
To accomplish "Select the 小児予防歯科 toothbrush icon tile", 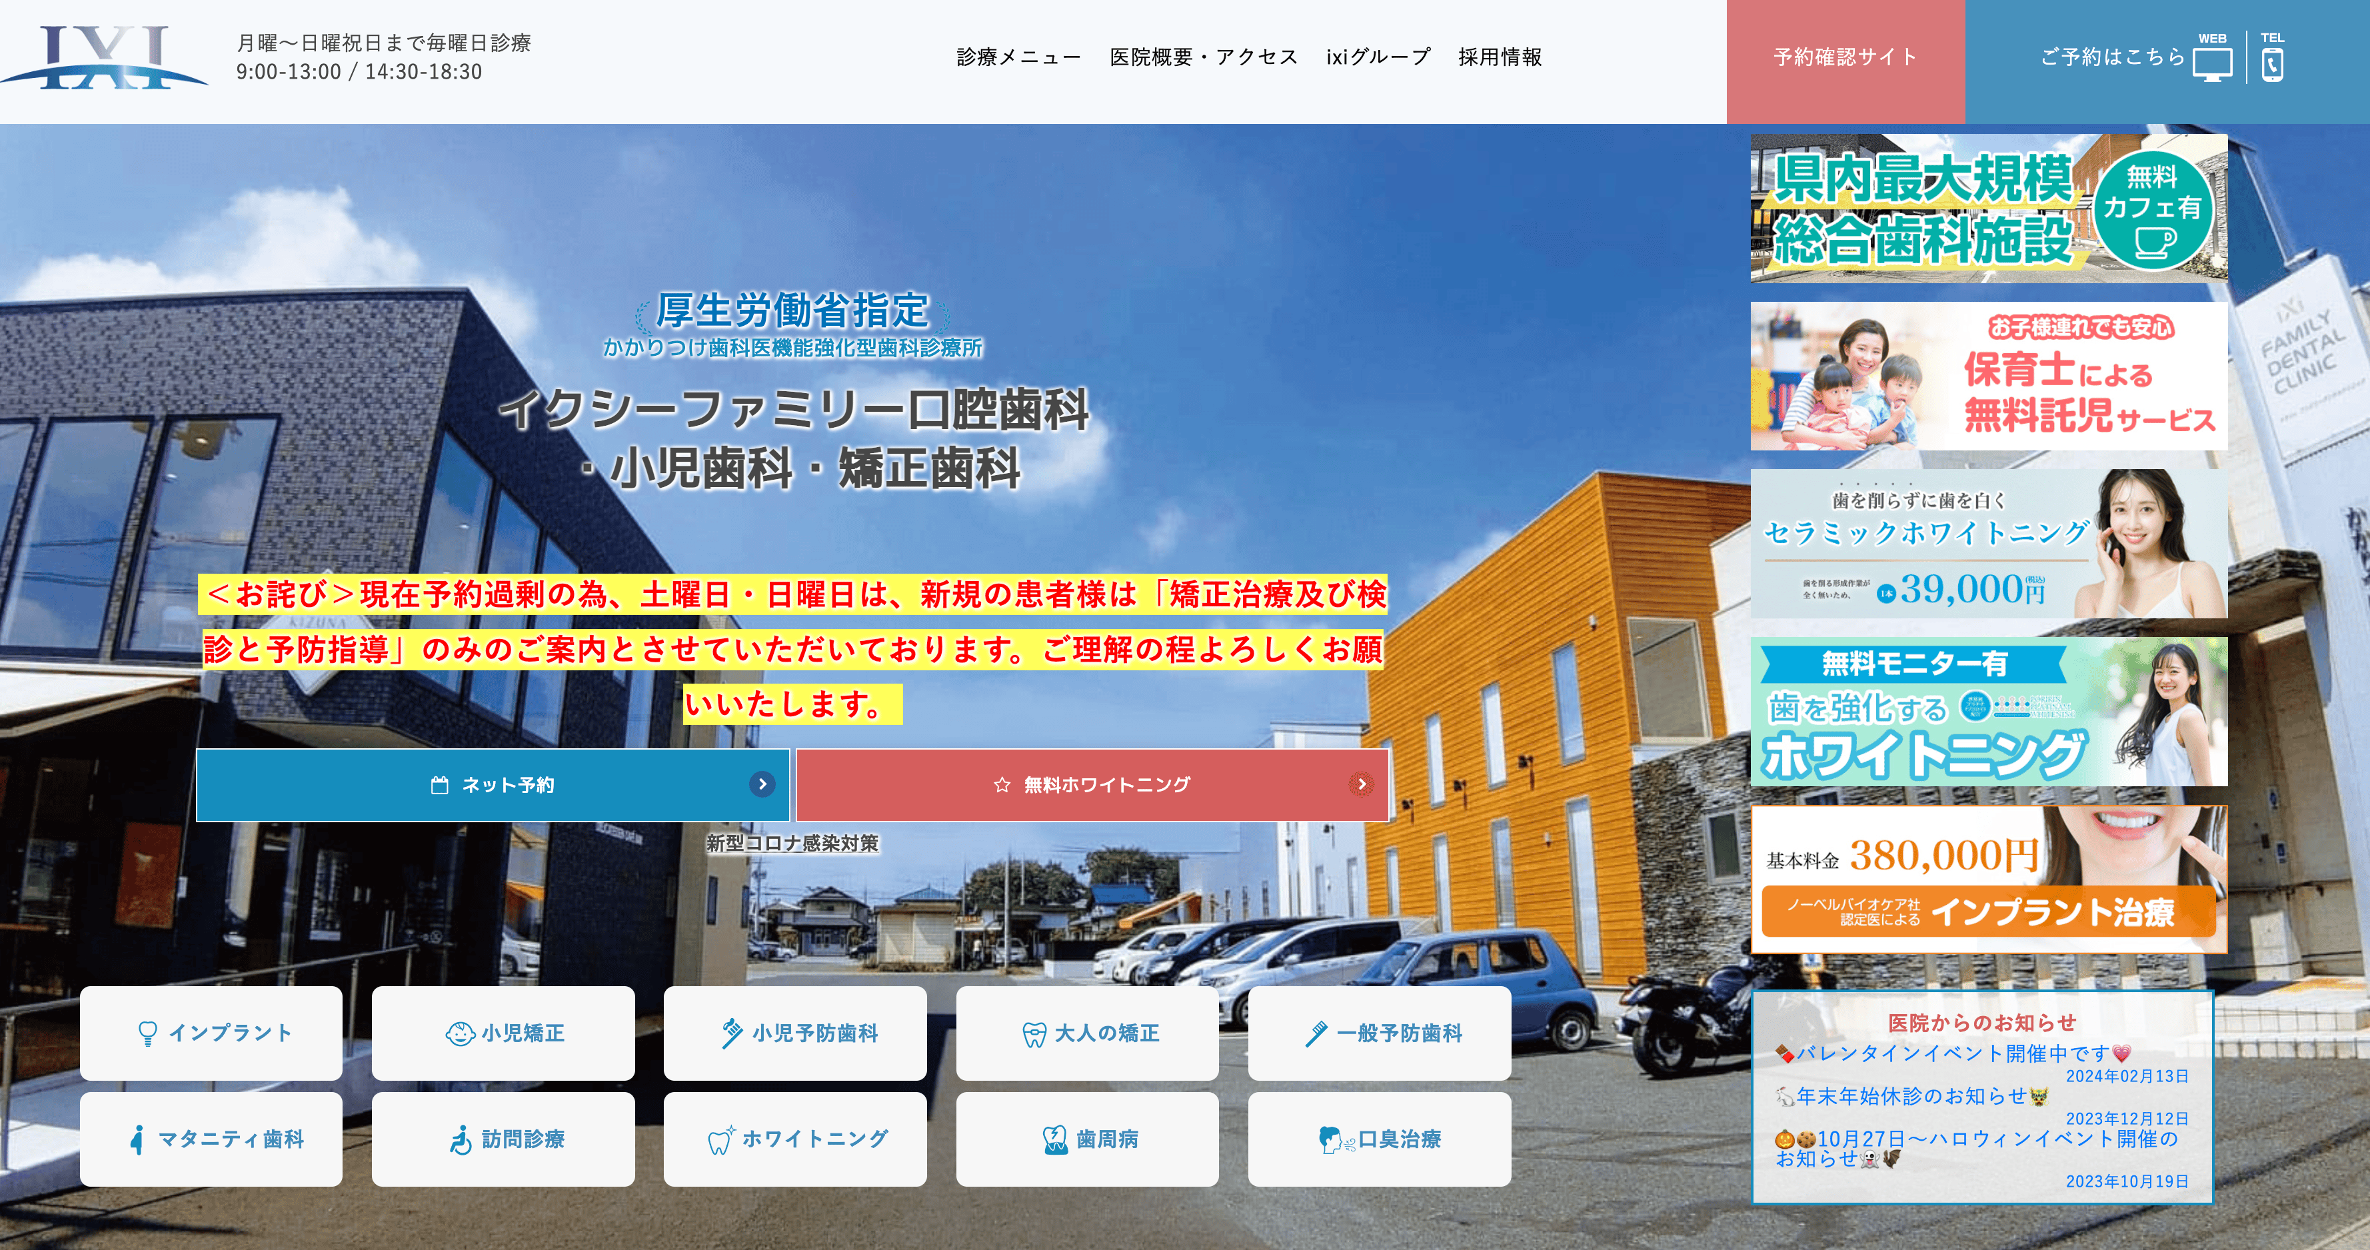I will pyautogui.click(x=795, y=1033).
